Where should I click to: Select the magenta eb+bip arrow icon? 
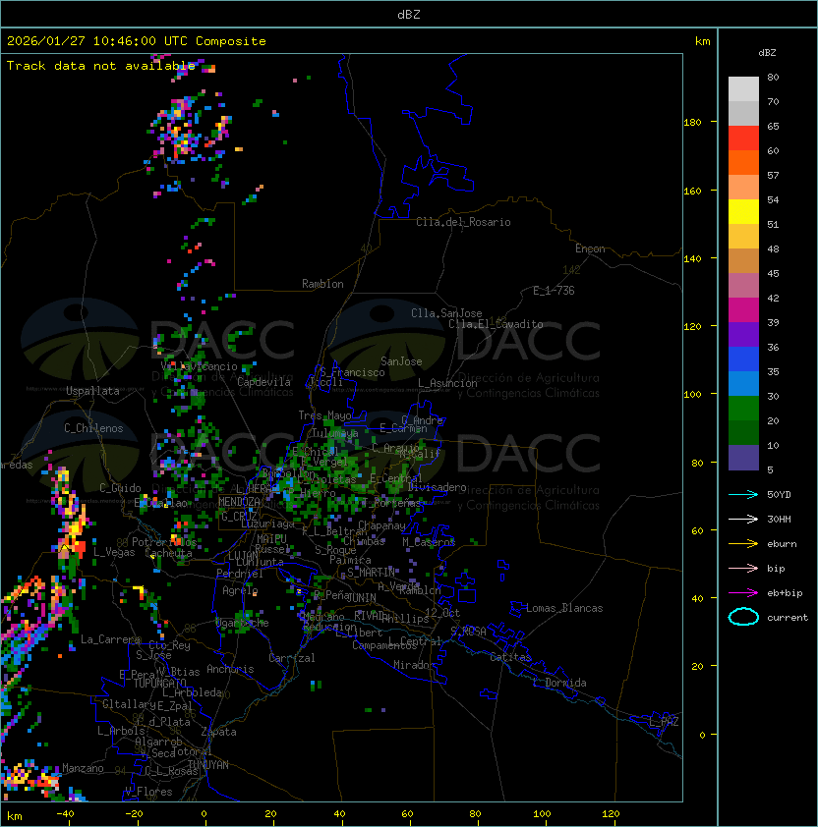click(743, 592)
